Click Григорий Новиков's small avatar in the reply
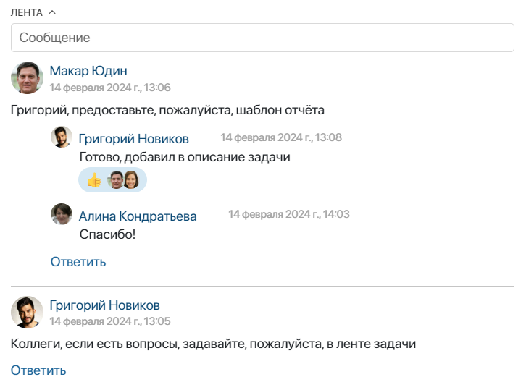Viewport: 526px width, 390px height. 62,137
